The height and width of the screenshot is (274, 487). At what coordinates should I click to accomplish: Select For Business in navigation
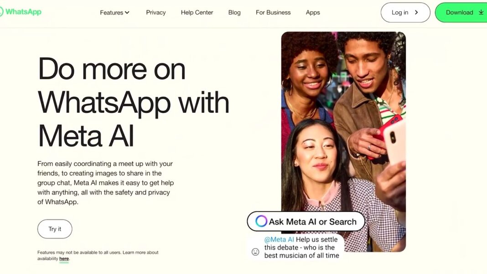pos(273,12)
